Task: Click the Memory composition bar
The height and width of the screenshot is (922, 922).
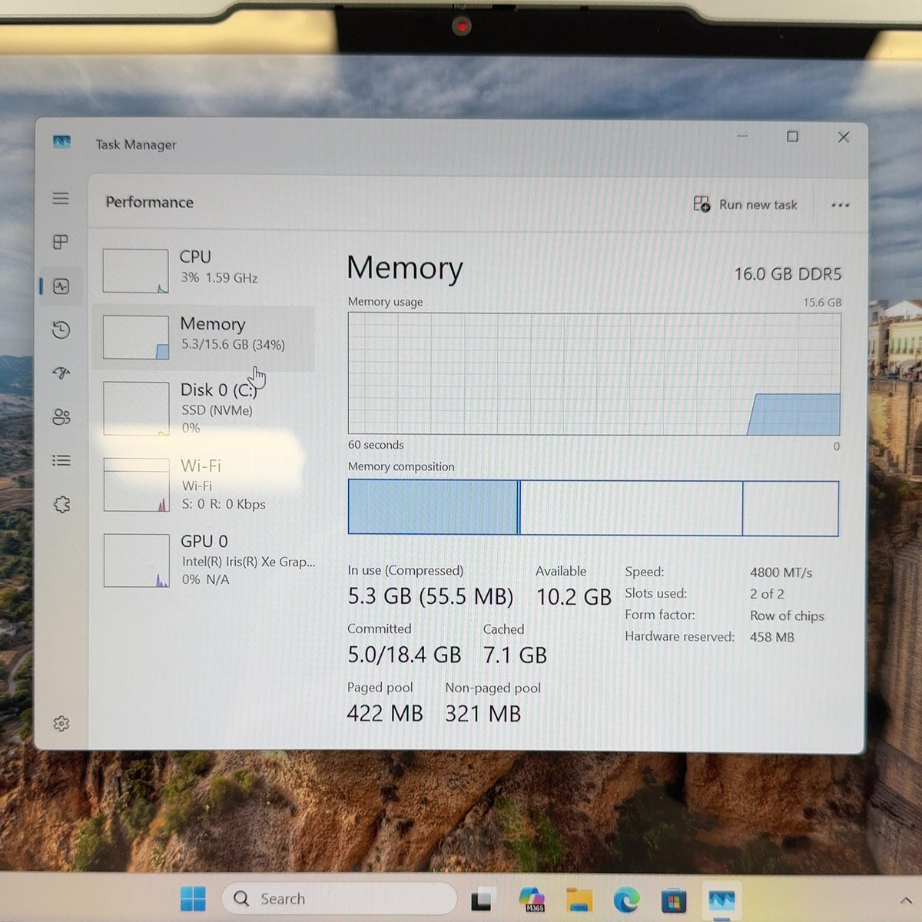Action: click(x=593, y=508)
